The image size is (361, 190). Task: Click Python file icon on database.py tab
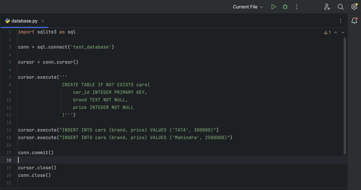tap(7, 21)
